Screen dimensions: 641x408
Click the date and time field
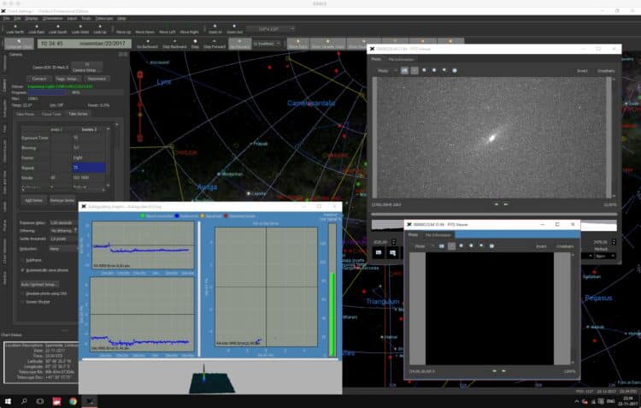click(85, 44)
